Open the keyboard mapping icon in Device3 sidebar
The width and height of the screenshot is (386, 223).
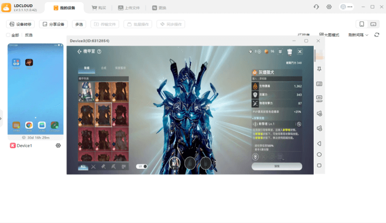click(x=319, y=84)
